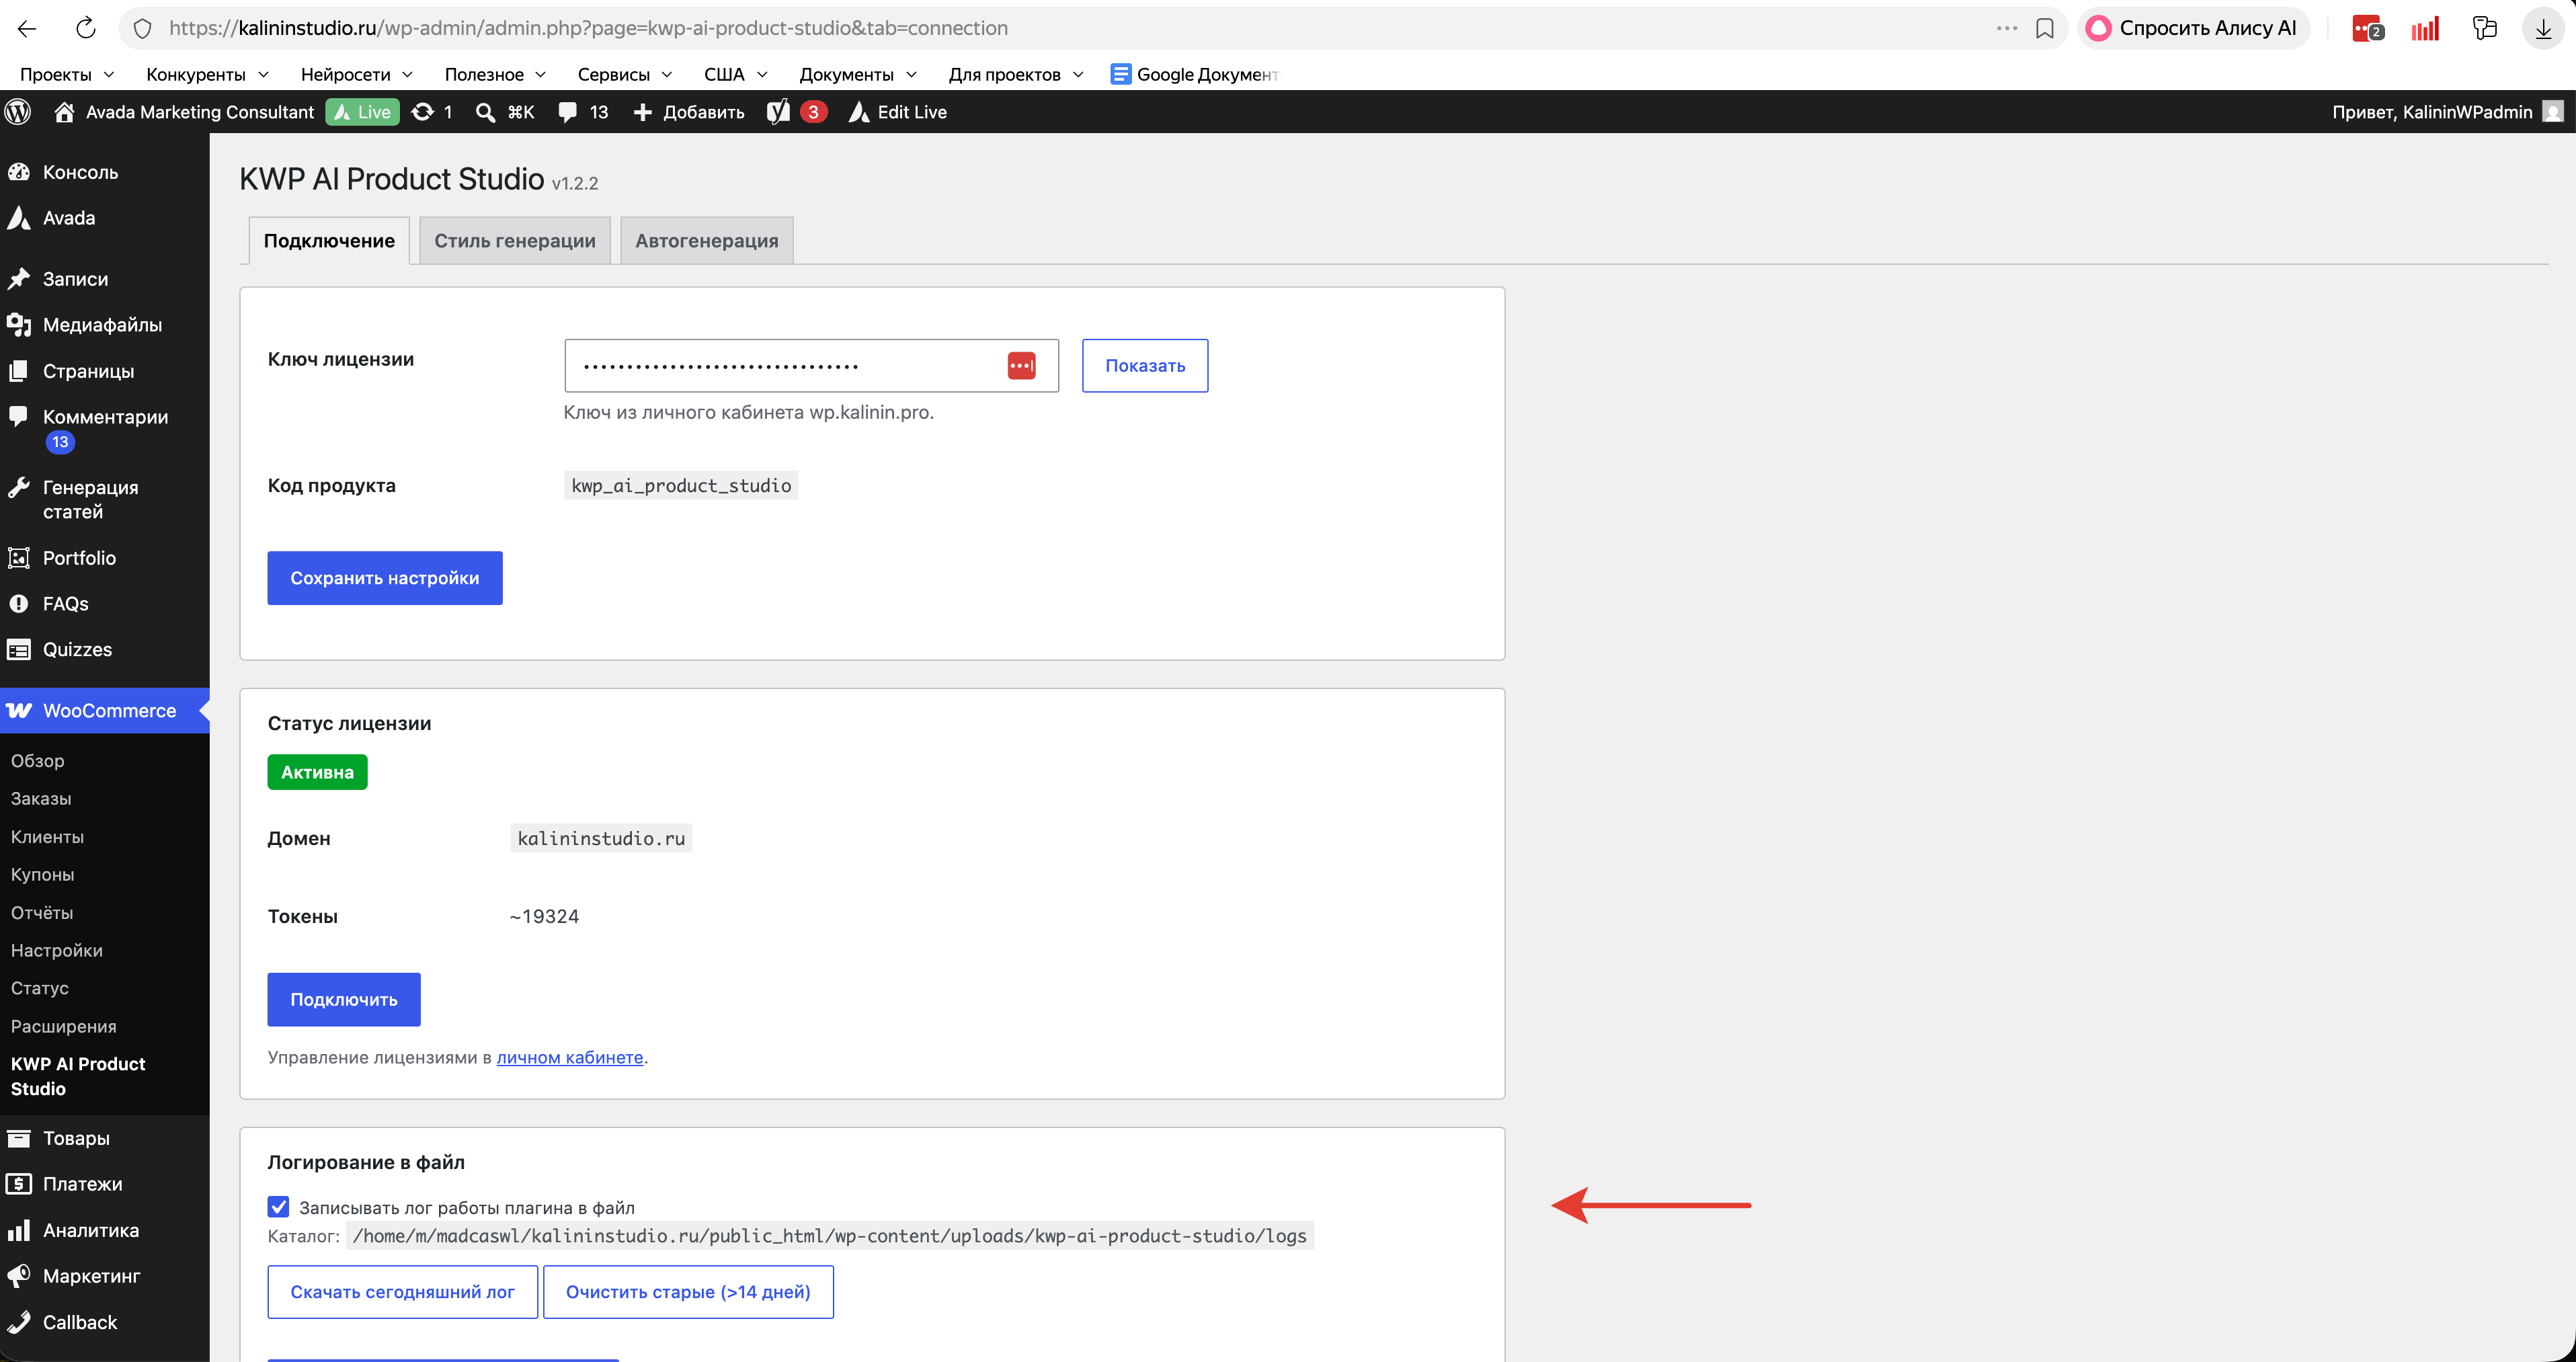The image size is (2576, 1362).
Task: Open WooCommerce Настройки submenu
Action: [x=57, y=950]
